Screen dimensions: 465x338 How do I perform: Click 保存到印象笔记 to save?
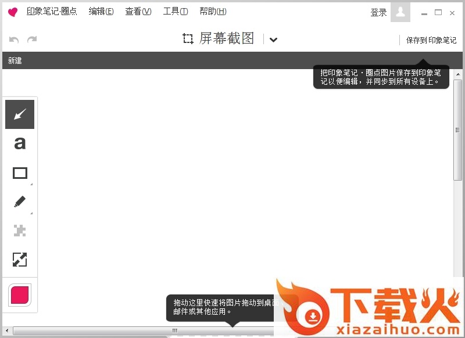[x=431, y=40]
